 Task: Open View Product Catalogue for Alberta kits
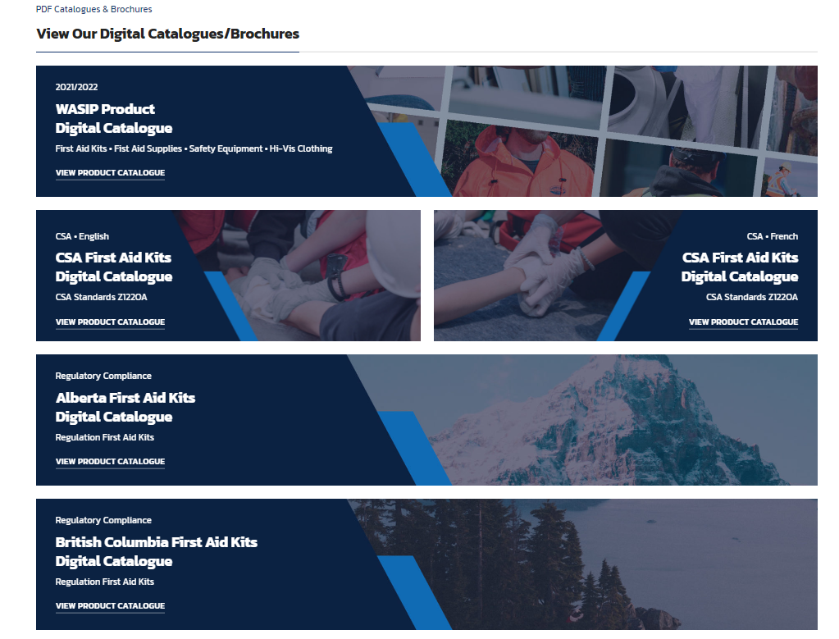tap(110, 461)
